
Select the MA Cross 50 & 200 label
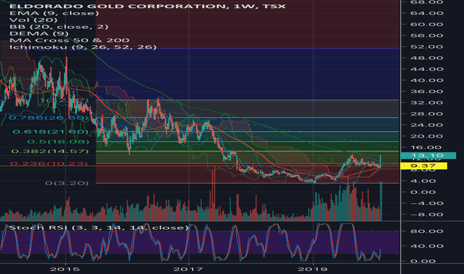click(x=69, y=40)
